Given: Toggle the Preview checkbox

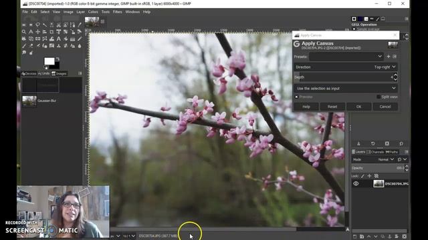Looking at the screenshot, I should tap(296, 97).
